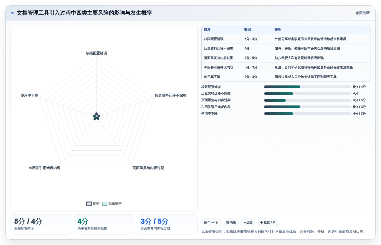This screenshot has width=381, height=245.
Task: Open the 4分 历史资料迁移不完整 card
Action: [x=104, y=224]
